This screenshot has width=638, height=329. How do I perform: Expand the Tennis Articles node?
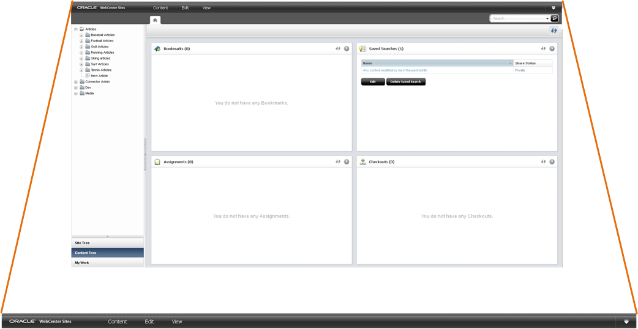81,70
